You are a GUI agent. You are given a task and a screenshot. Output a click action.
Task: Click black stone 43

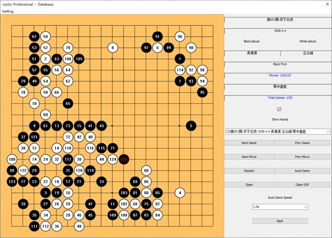coord(102,126)
